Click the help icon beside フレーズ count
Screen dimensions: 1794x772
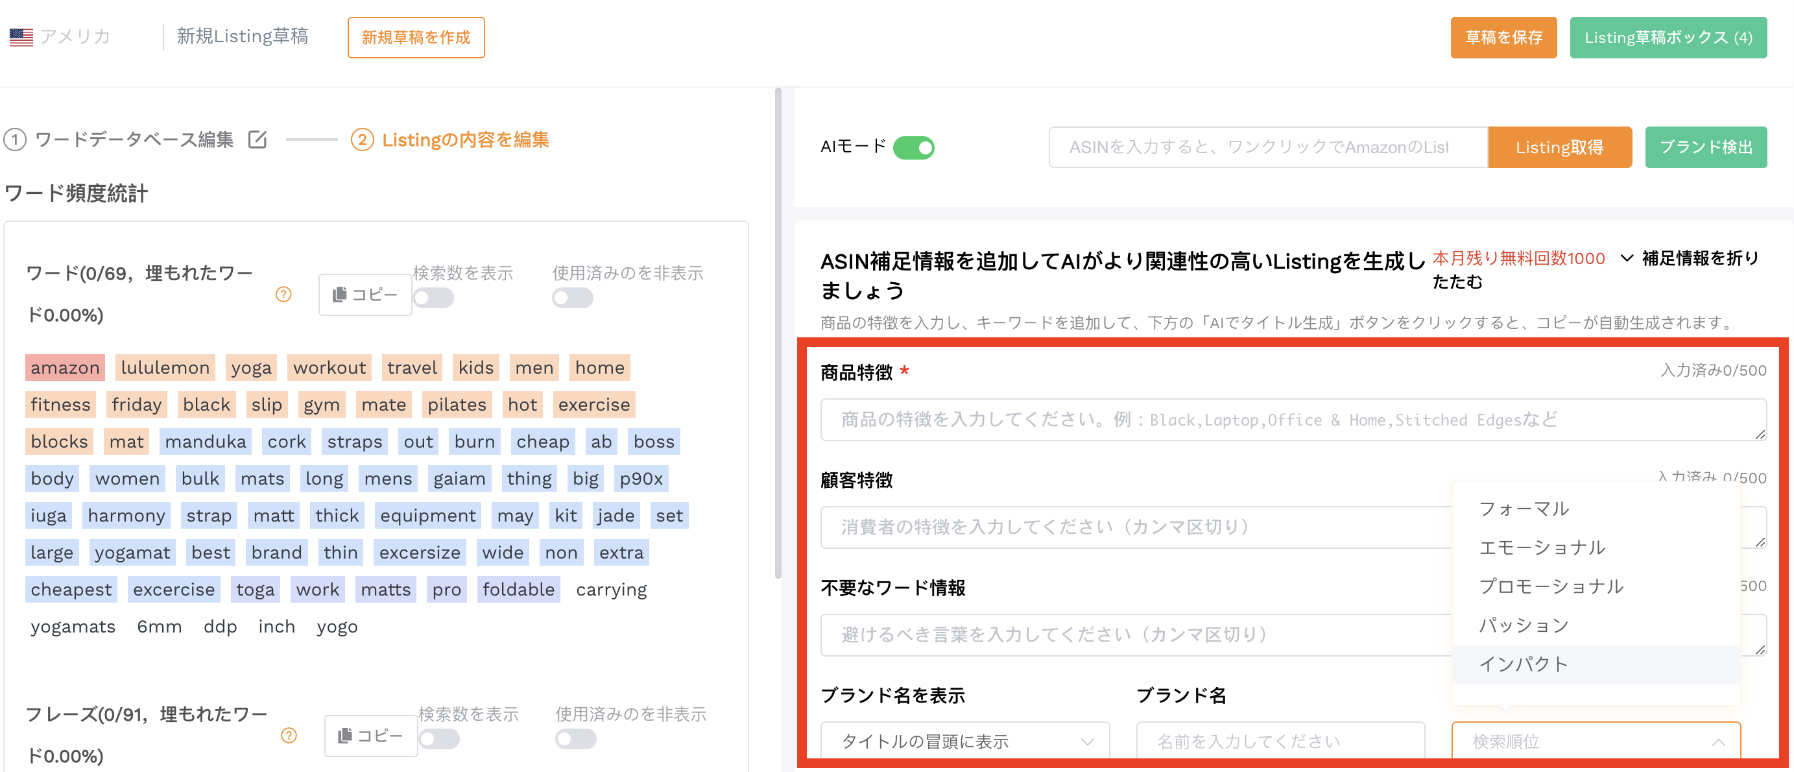point(289,735)
